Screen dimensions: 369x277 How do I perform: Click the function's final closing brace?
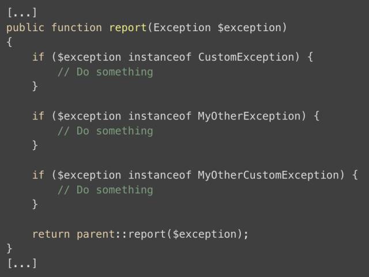coord(9,249)
